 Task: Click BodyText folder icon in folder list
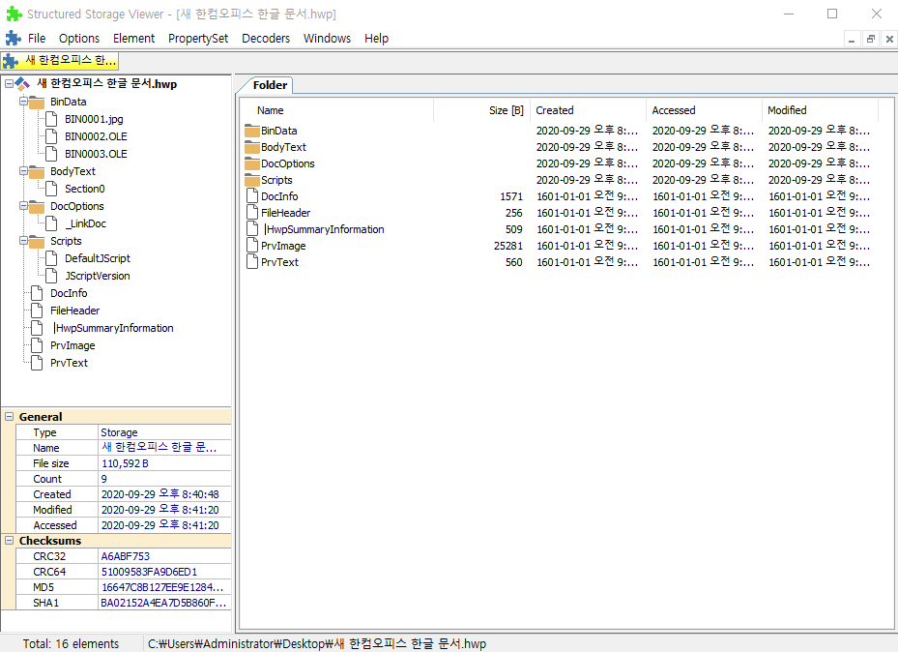pos(252,147)
